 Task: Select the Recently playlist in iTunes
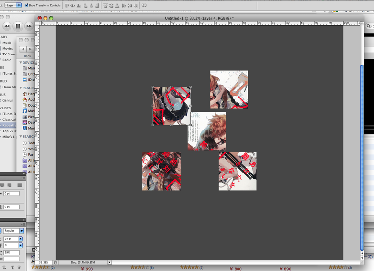(x=9, y=125)
